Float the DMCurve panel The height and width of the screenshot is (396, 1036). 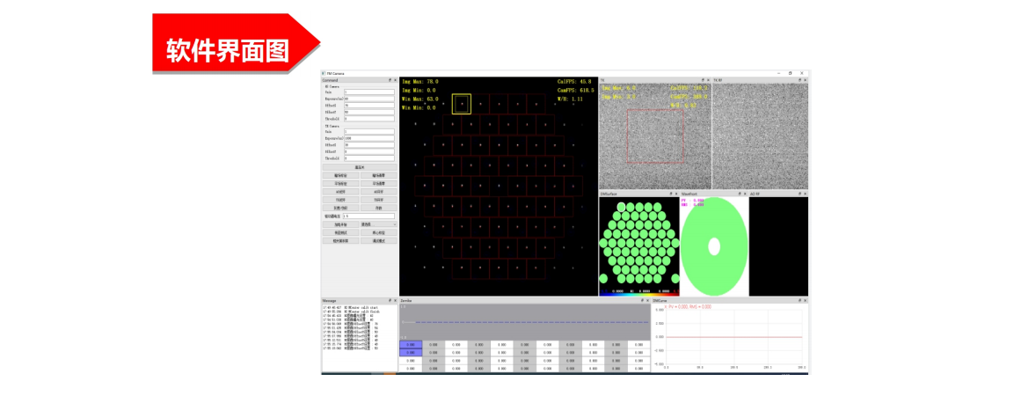click(799, 301)
